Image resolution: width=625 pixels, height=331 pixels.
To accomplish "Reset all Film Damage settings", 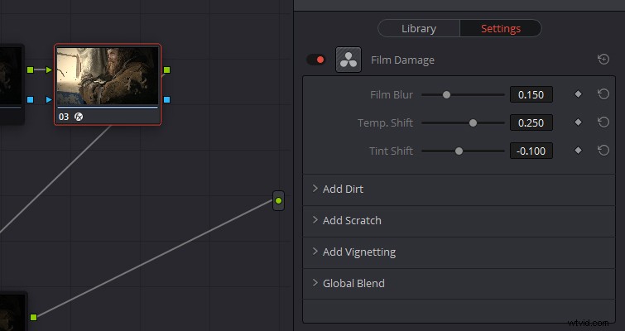I will (x=603, y=60).
